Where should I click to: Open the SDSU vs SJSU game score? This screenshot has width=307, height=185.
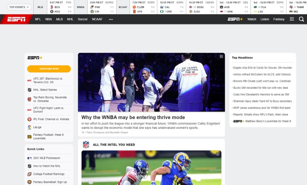201,7
